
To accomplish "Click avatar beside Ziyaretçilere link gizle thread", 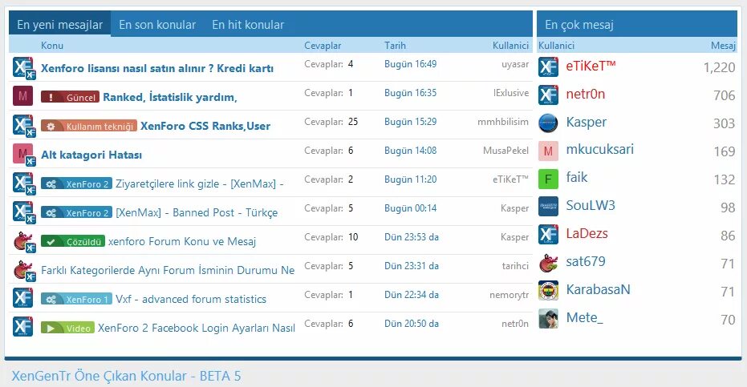I will 22,183.
